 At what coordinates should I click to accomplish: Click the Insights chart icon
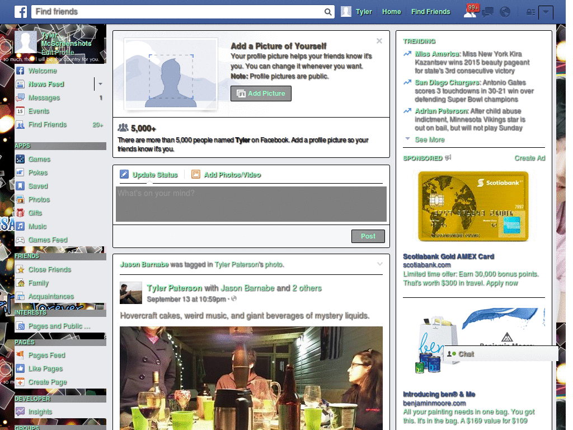click(x=20, y=412)
